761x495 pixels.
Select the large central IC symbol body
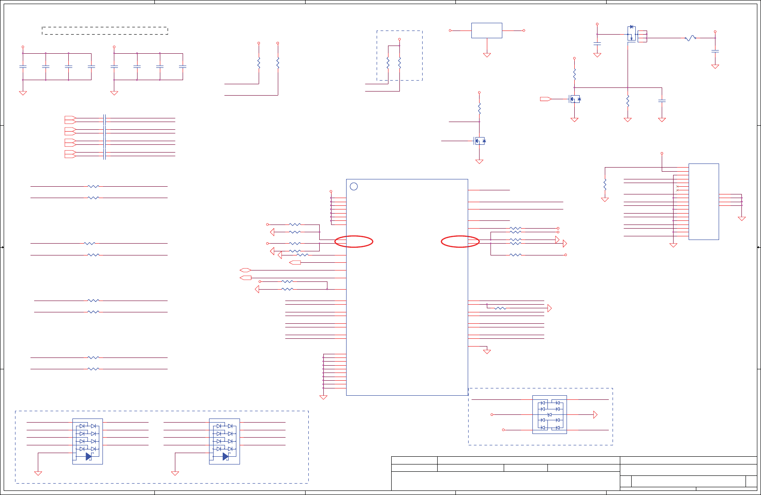tap(407, 287)
